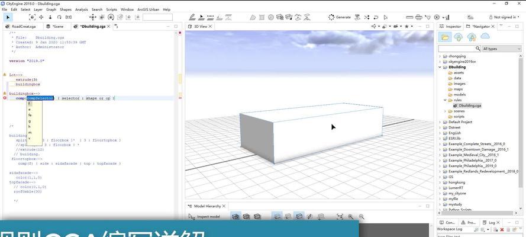Screen dimensions: 526x237
Task: Click the play-shaped Run script icon
Action: click(385, 17)
